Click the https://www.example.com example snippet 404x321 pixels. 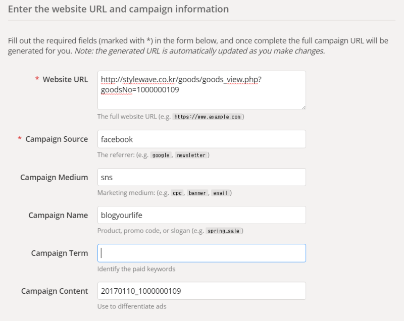tap(209, 117)
